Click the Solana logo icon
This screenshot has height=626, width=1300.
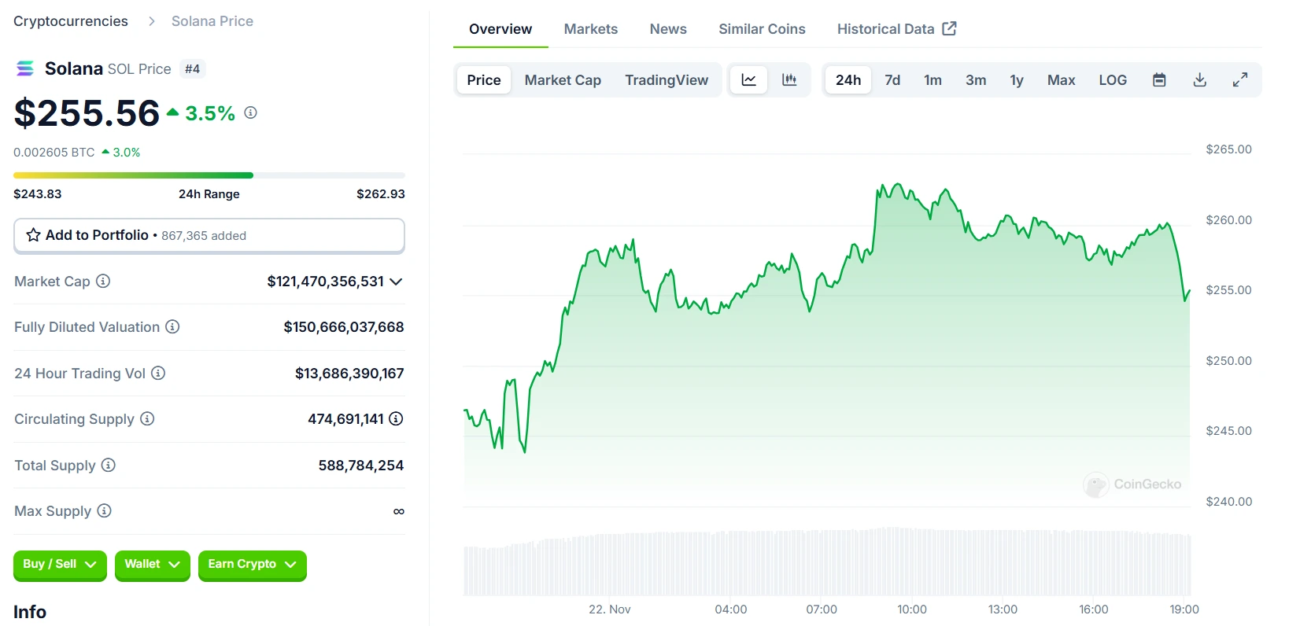(25, 68)
